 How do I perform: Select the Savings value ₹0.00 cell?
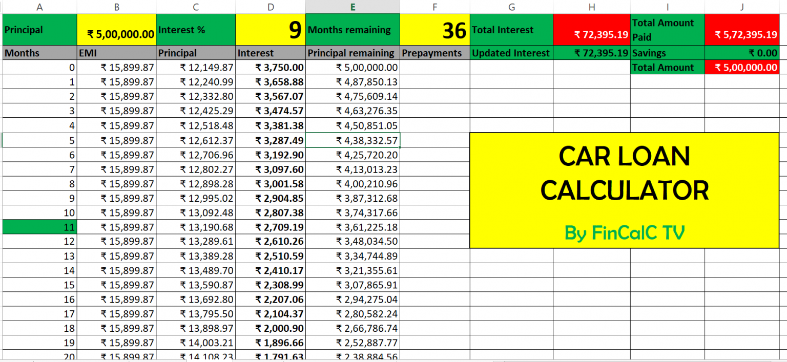[x=741, y=53]
